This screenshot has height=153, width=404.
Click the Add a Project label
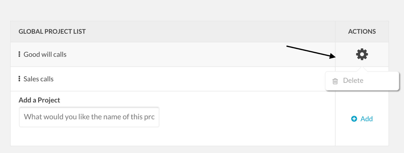39,100
